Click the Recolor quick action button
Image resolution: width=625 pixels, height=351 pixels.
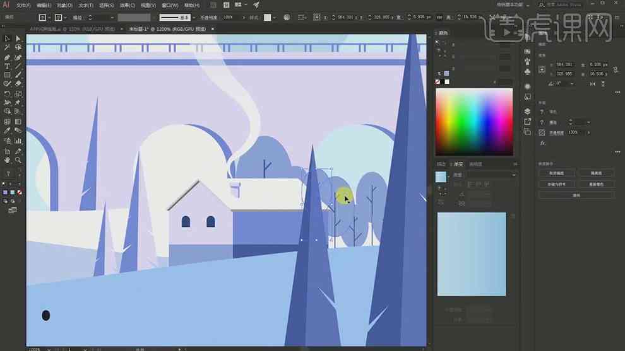[597, 184]
